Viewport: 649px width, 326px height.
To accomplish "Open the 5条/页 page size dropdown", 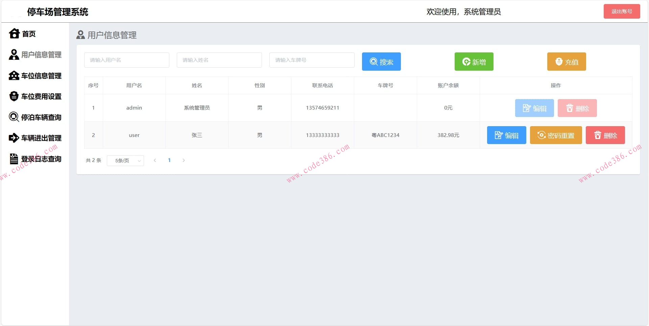I will 125,160.
